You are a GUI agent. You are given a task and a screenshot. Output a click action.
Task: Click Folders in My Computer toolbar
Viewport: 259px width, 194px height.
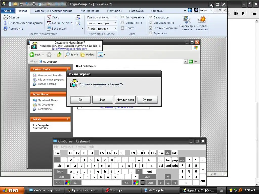coord(87,55)
